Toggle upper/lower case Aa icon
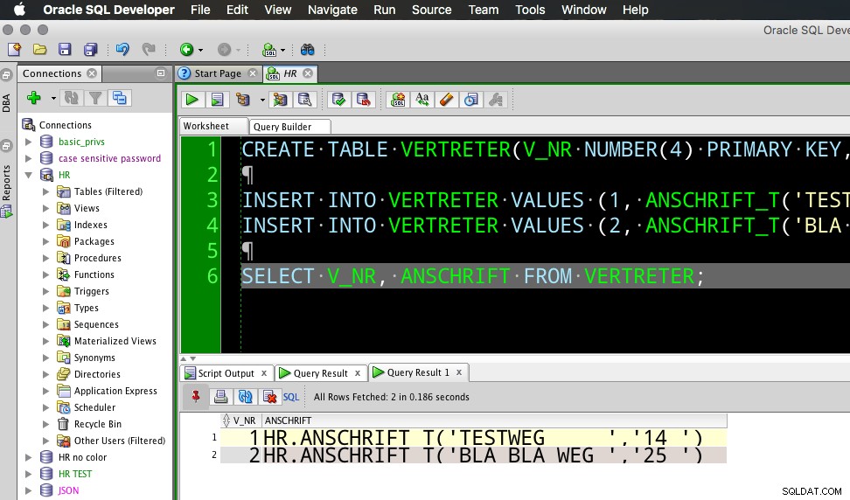 click(x=422, y=100)
